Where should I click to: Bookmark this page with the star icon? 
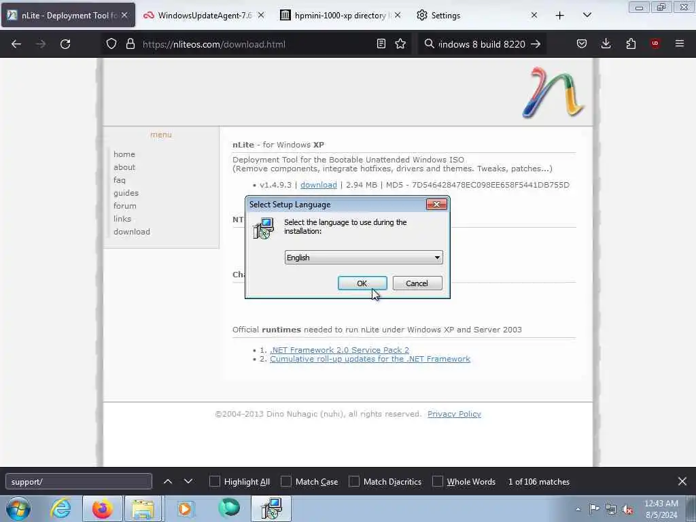tap(400, 44)
